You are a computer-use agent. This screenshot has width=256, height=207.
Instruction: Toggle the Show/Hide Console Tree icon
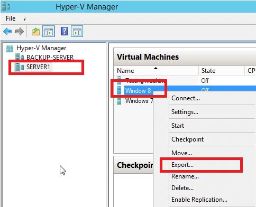click(49, 31)
